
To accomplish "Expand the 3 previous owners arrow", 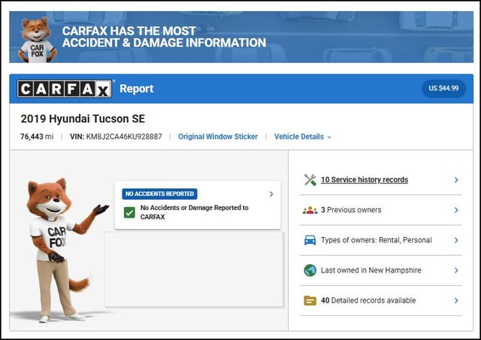I will point(456,210).
